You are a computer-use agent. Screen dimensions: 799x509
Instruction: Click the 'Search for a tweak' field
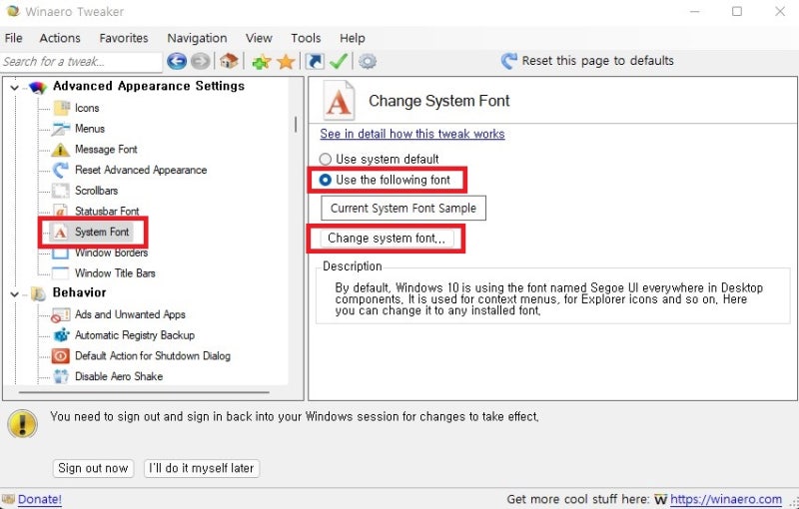[80, 61]
